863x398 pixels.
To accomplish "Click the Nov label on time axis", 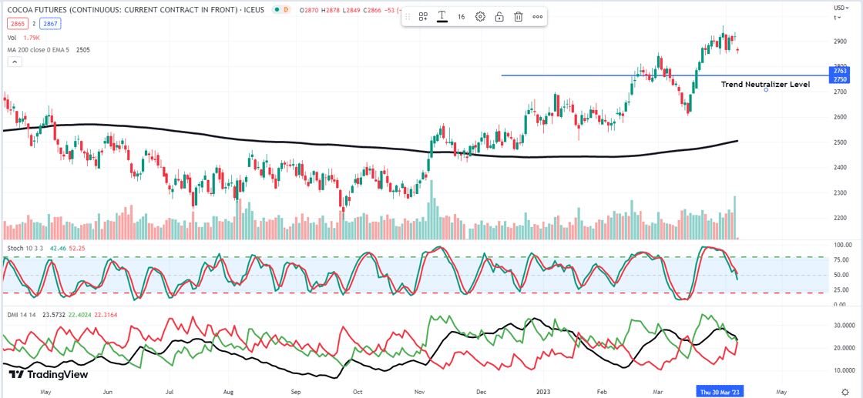I will (x=421, y=392).
